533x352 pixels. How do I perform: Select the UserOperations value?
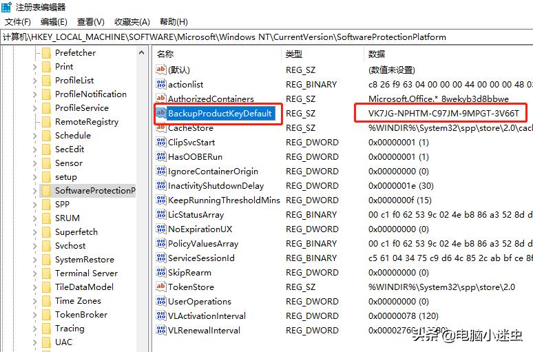[x=200, y=302]
